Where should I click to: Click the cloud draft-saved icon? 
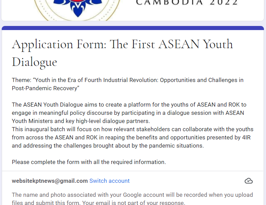coord(249,181)
